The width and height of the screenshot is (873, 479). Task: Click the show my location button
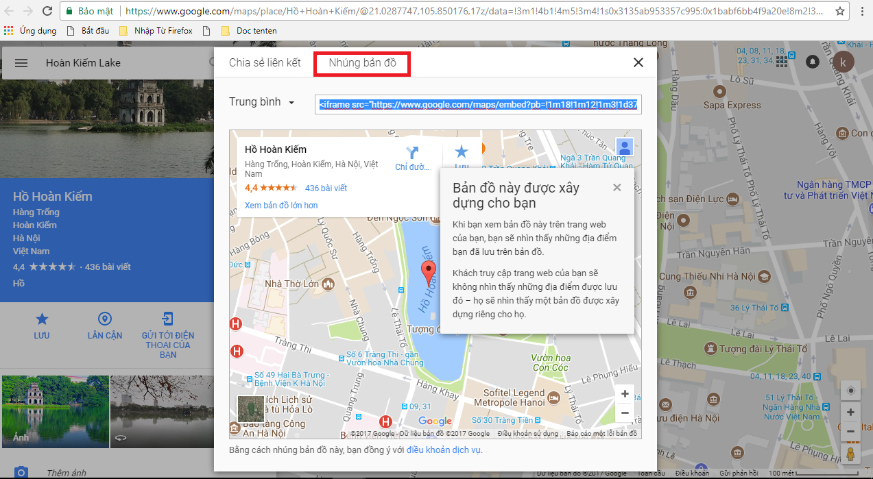tap(850, 390)
